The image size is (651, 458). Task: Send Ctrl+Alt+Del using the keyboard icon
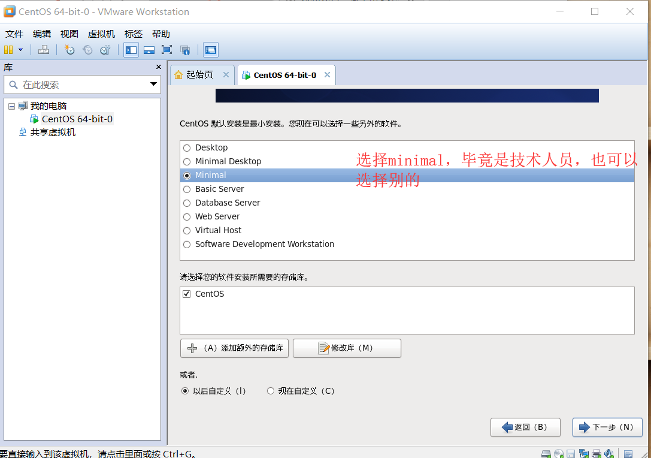(44, 50)
